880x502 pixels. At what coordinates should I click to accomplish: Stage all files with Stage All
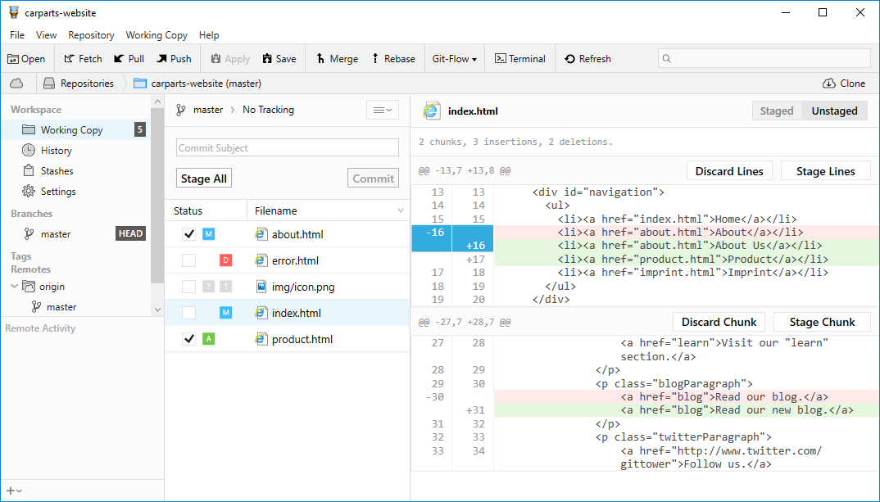click(204, 179)
